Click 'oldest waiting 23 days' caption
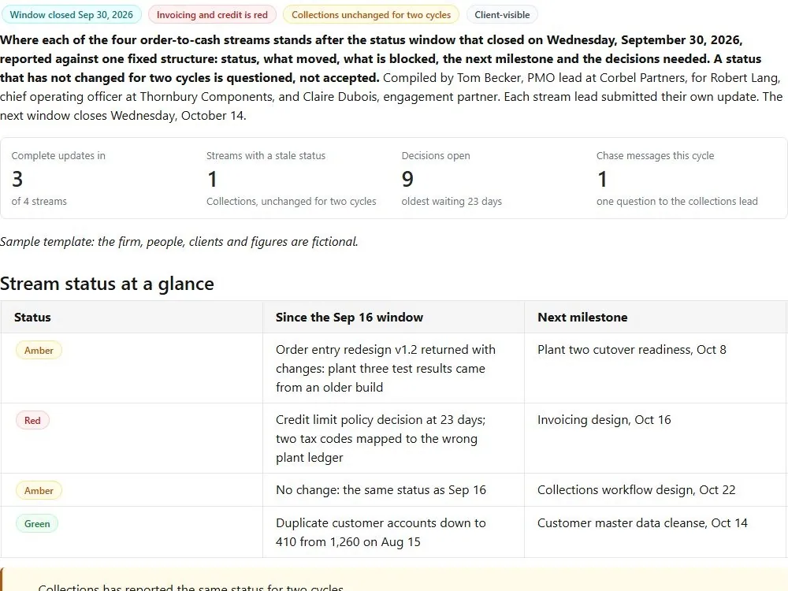Viewport: 788px width, 591px height. pyautogui.click(x=452, y=201)
